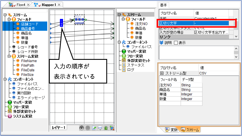The image size is (242, 136).
Task: Select 数量 in the left tree
Action: 25,42
